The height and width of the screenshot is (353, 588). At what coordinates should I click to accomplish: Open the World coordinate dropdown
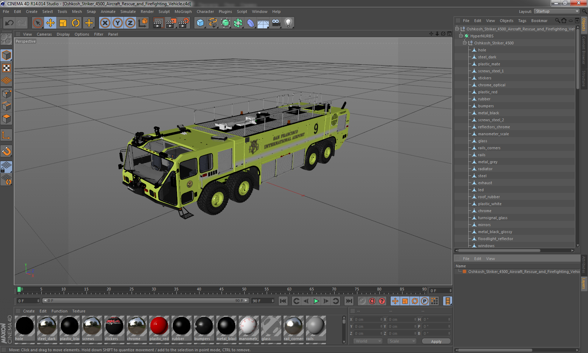(x=368, y=341)
